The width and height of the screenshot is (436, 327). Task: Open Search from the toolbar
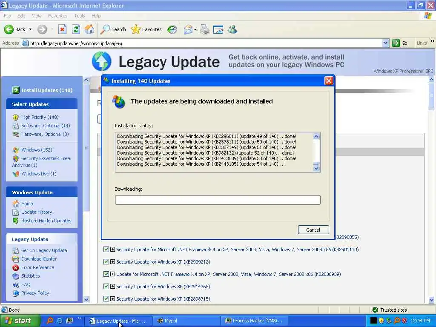click(113, 29)
